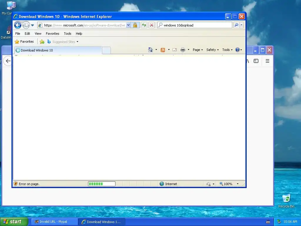301x226 pixels.
Task: Click the RSS Feeds icon
Action: pyautogui.click(x=163, y=50)
